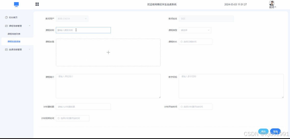Image resolution: width=290 pixels, height=139 pixels.
Task: Click the blue monitor logo icon
Action: coord(17,4)
